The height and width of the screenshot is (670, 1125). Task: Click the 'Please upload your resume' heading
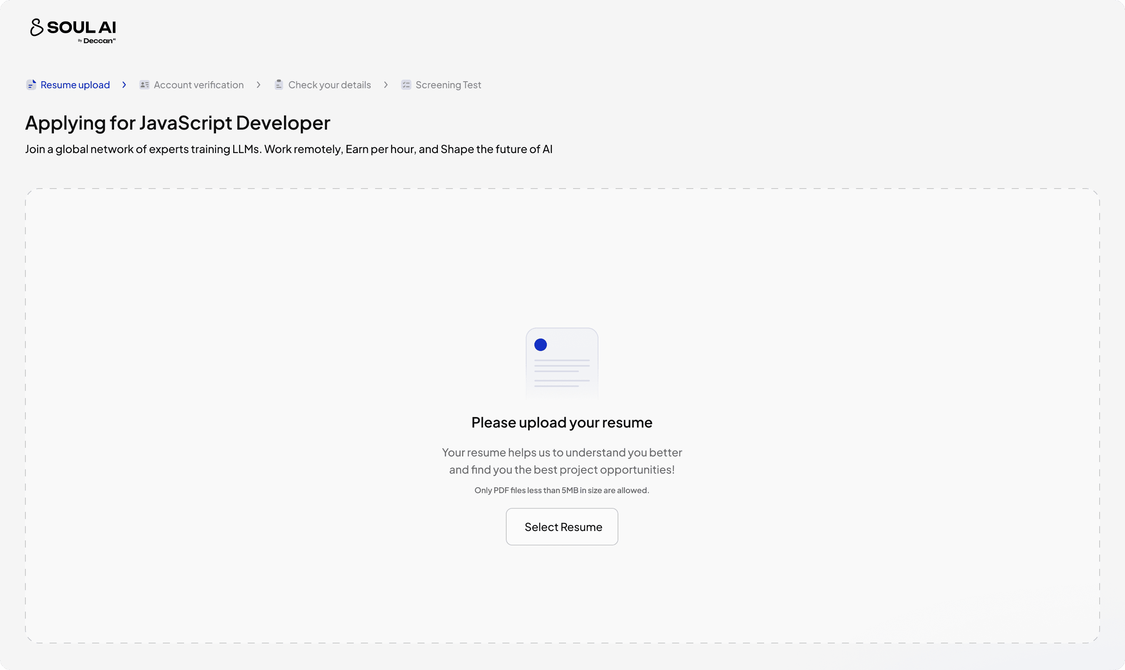(562, 422)
